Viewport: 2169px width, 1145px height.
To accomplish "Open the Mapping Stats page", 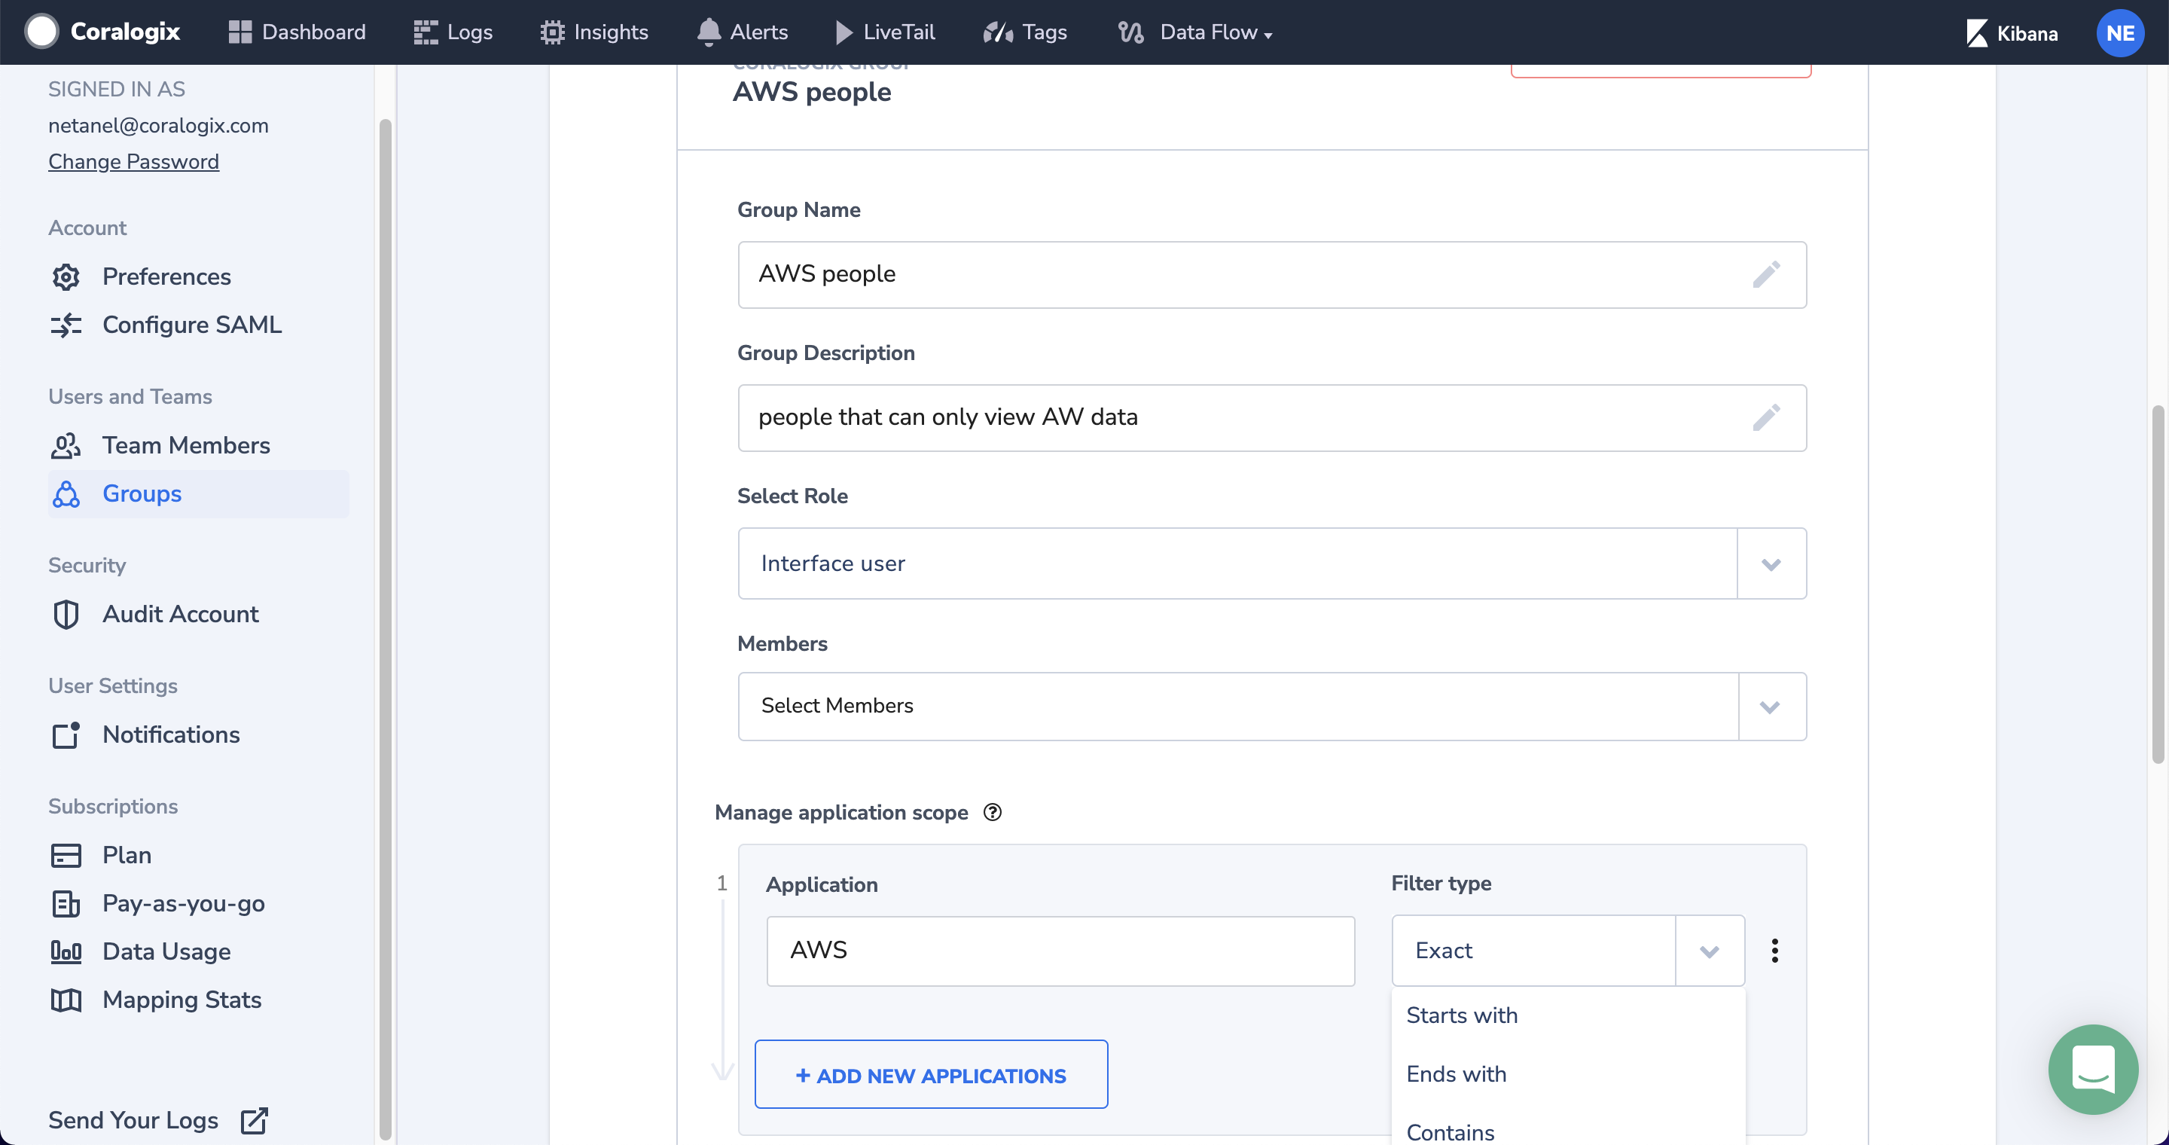I will point(182,1000).
